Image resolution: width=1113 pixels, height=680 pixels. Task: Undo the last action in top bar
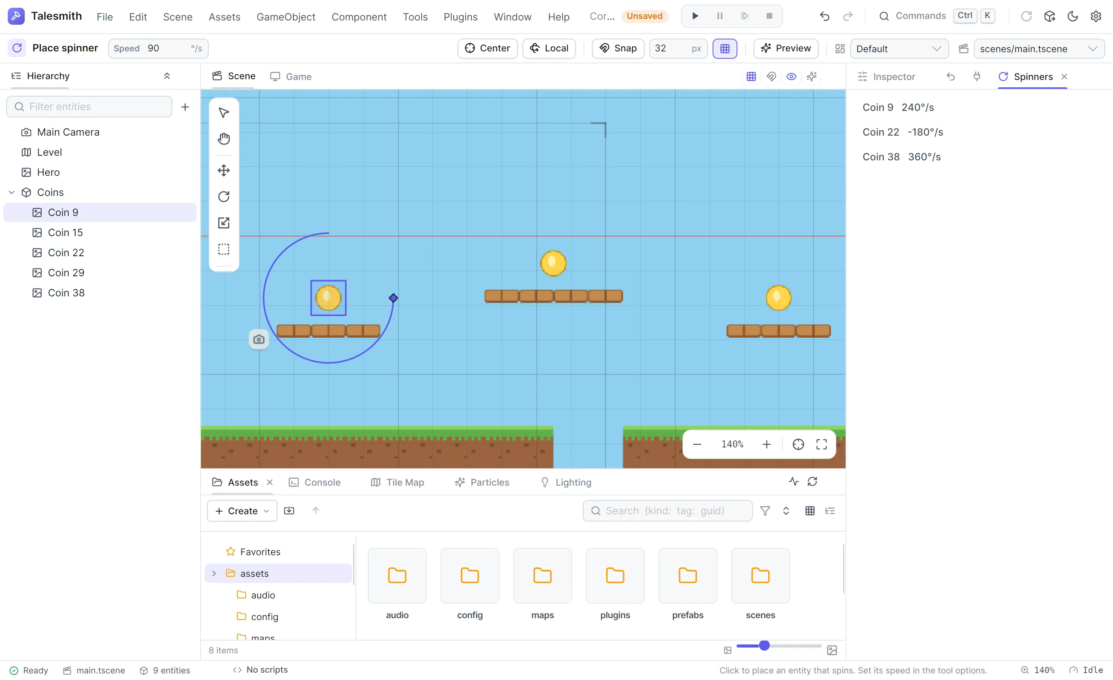tap(824, 16)
